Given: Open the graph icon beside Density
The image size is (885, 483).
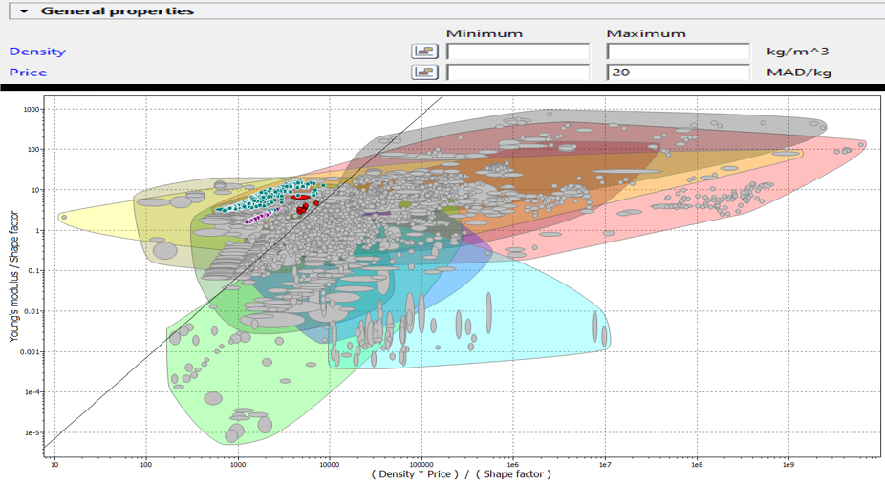Looking at the screenshot, I should pyautogui.click(x=424, y=52).
